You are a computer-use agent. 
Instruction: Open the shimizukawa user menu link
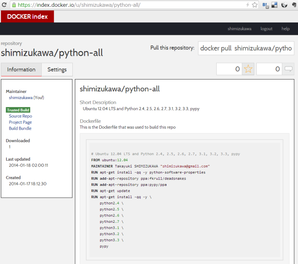click(x=239, y=28)
